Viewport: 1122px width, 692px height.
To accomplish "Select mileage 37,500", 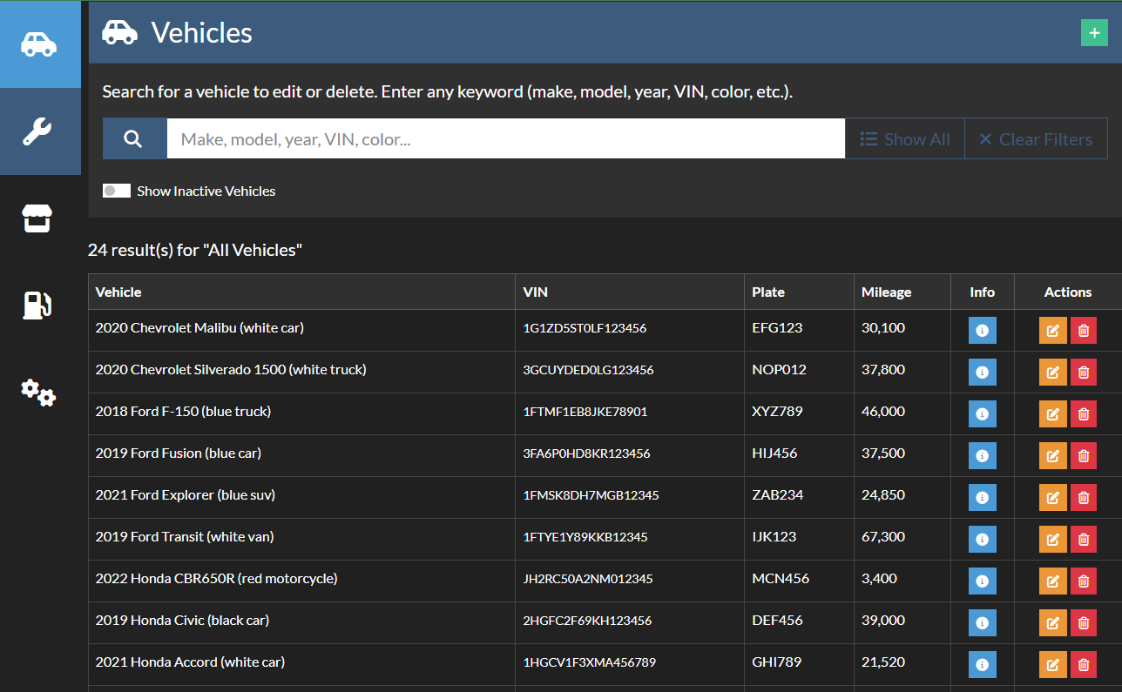I will (883, 453).
